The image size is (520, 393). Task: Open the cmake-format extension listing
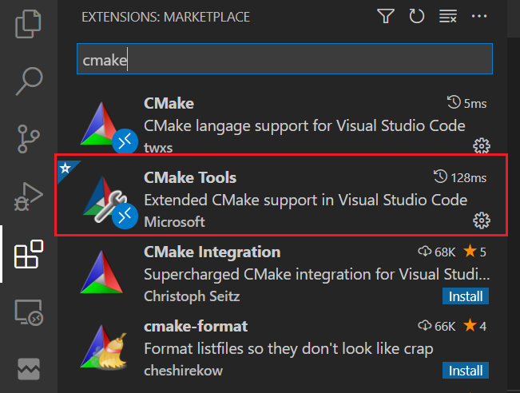click(282, 347)
